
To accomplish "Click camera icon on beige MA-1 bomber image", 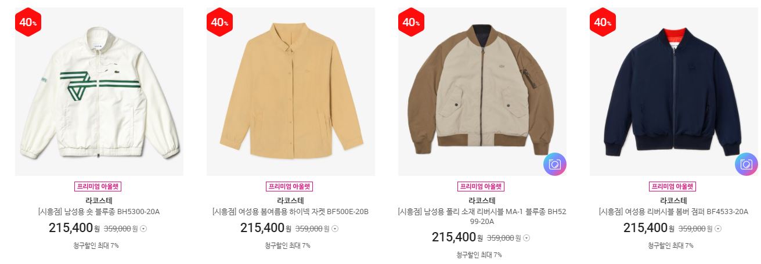I will click(555, 164).
